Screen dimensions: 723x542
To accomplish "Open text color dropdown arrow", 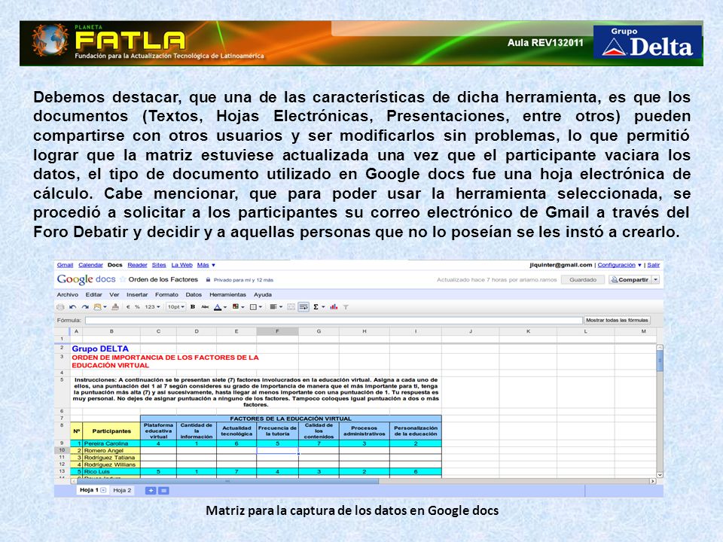I will click(225, 307).
